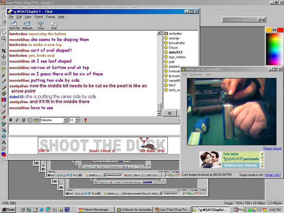Switch to Yahoo! Messenger taskbar button
The height and width of the screenshot is (213, 284).
tap(96, 209)
